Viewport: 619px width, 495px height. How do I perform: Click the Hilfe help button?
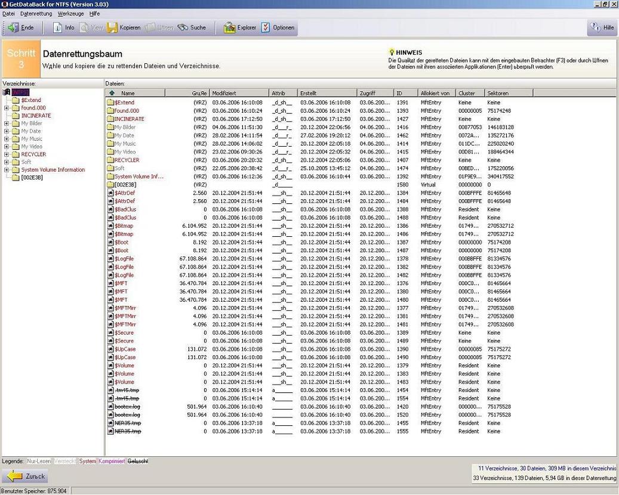coord(602,27)
